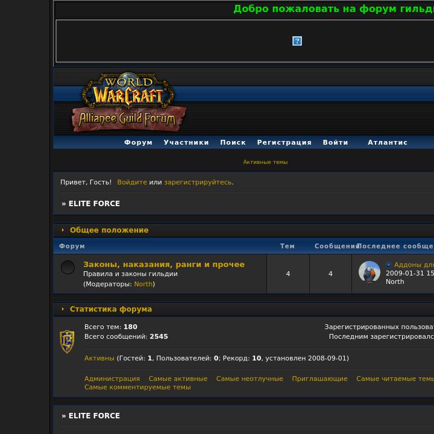
Task: Open the Войти menu item
Action: point(336,142)
